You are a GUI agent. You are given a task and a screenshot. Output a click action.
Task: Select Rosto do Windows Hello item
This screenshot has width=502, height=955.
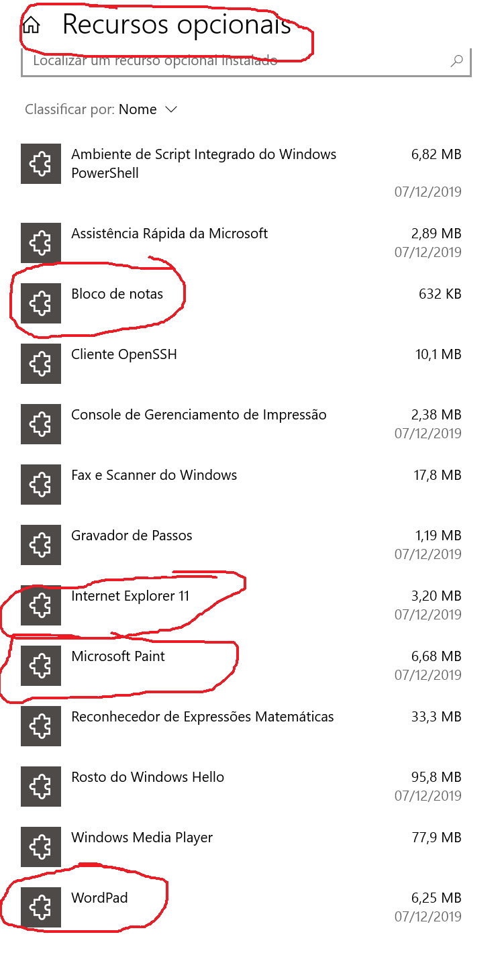click(x=148, y=777)
